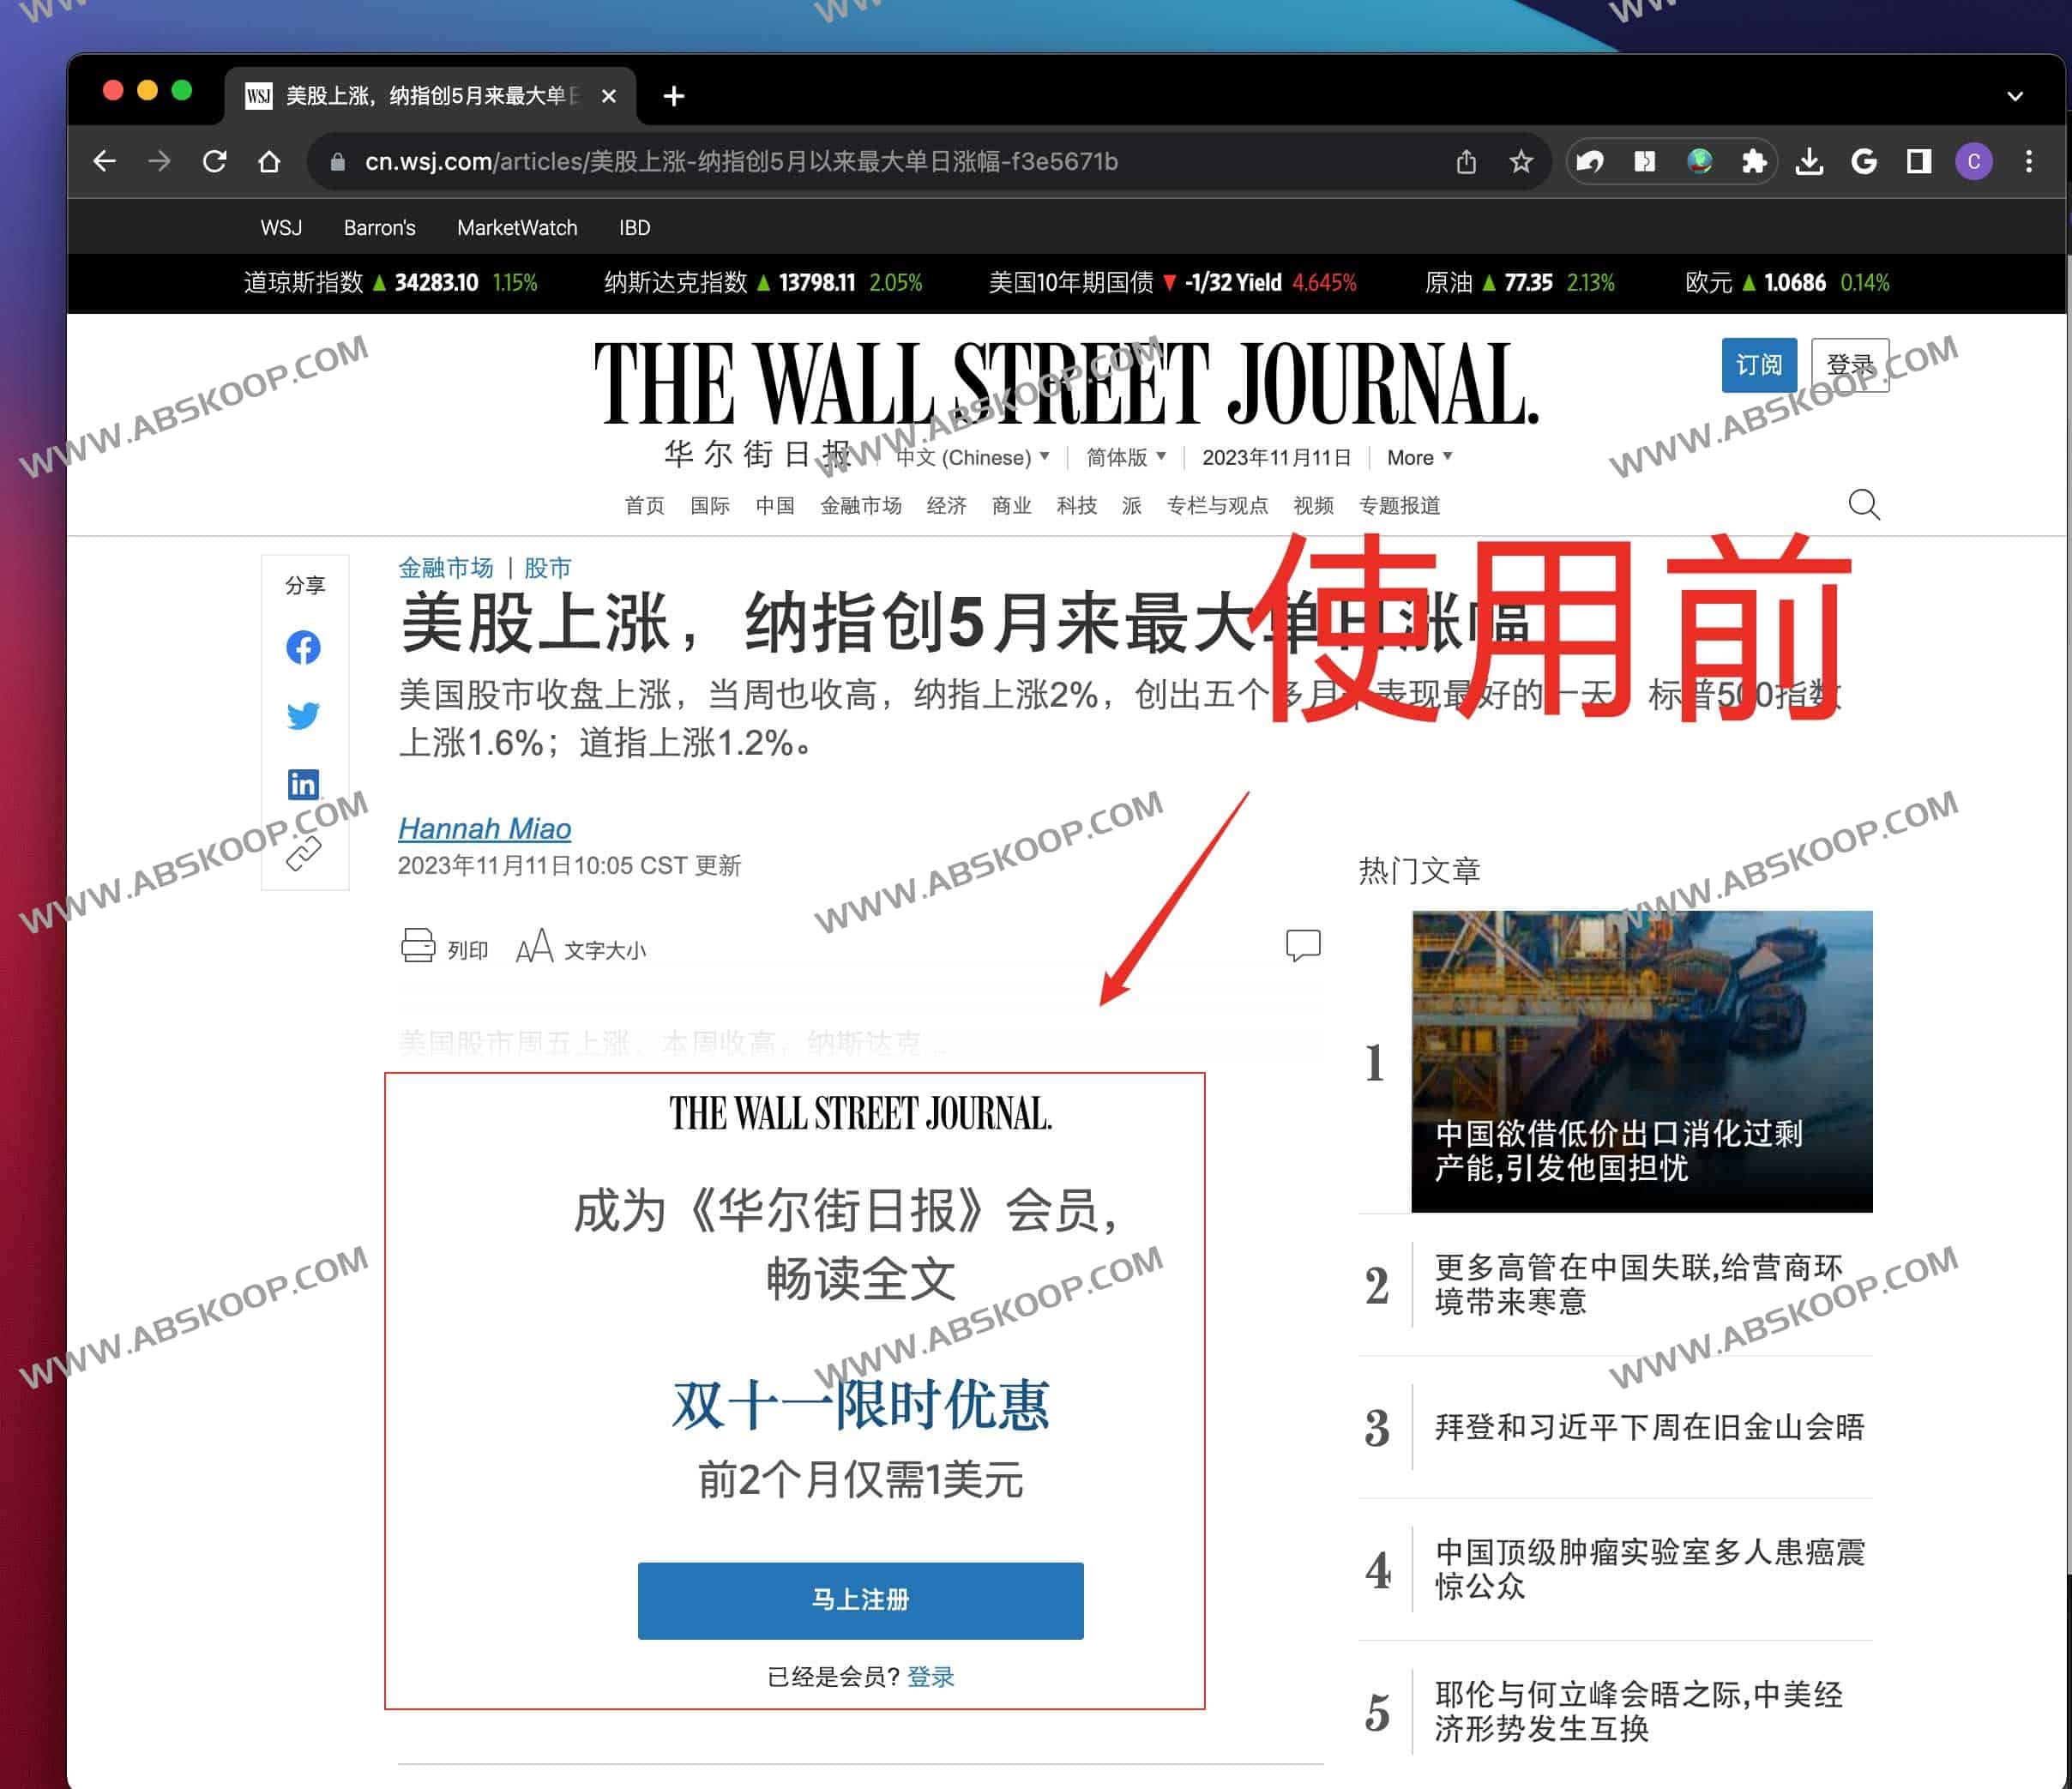Toggle the side panel icon
This screenshot has width=2072, height=1789.
tap(1919, 161)
